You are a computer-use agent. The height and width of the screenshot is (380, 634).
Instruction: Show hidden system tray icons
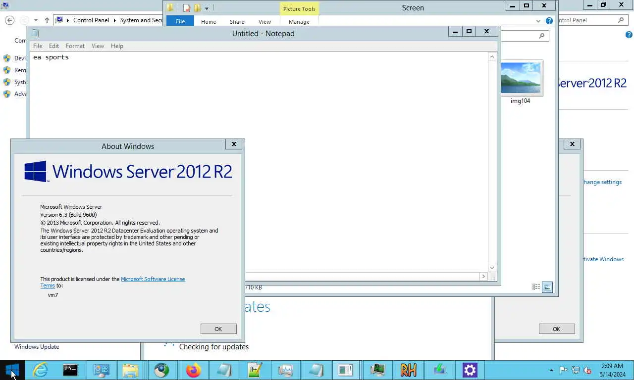[x=551, y=370]
